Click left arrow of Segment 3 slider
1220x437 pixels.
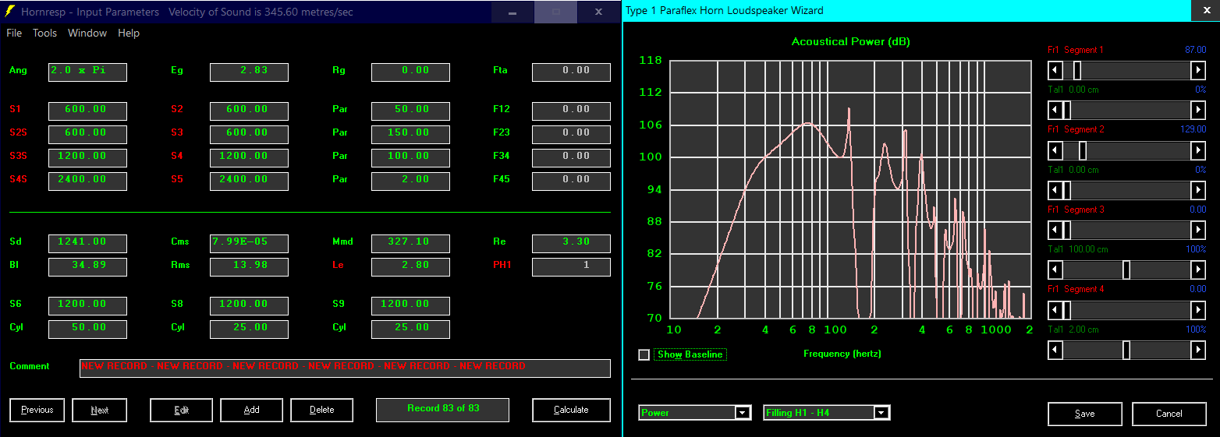coord(1055,230)
